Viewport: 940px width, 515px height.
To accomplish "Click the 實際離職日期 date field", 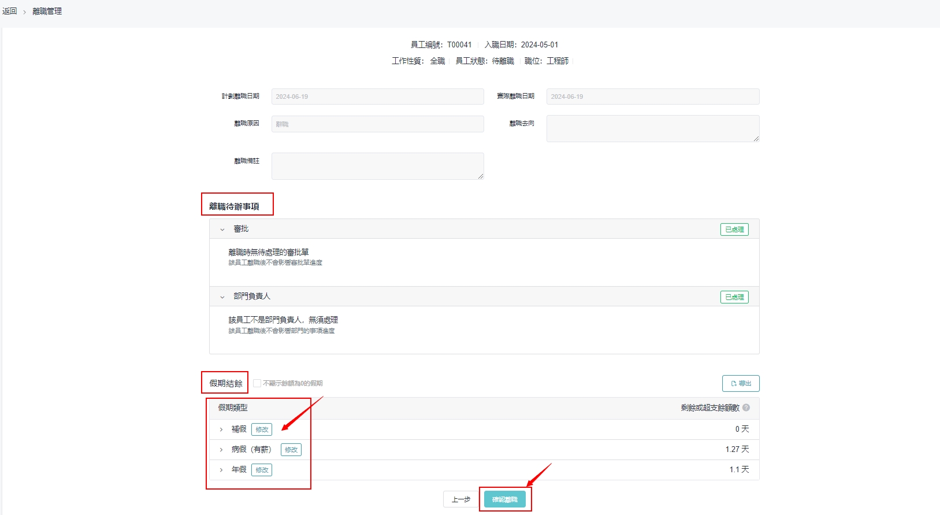I will [x=652, y=97].
